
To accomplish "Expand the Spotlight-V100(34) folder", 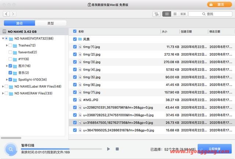I will (x=7, y=80).
